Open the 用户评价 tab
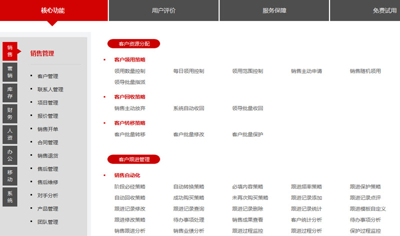The width and height of the screenshot is (400, 236). tap(163, 10)
